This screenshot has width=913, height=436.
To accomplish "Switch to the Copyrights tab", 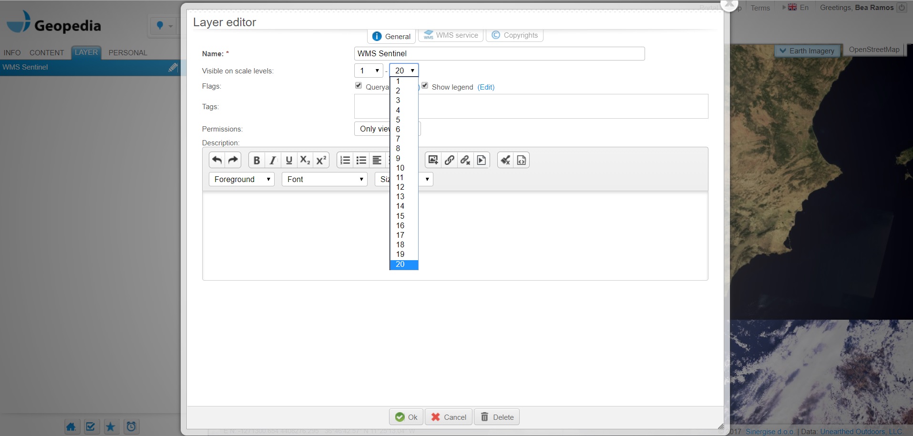I will coord(514,35).
